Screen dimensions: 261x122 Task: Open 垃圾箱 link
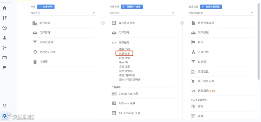tap(43, 62)
